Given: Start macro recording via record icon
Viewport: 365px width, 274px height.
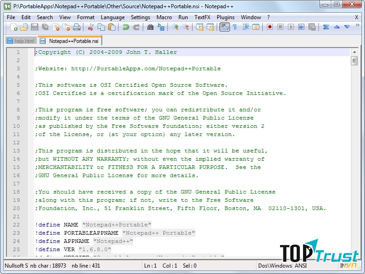Looking at the screenshot, I should point(270,27).
